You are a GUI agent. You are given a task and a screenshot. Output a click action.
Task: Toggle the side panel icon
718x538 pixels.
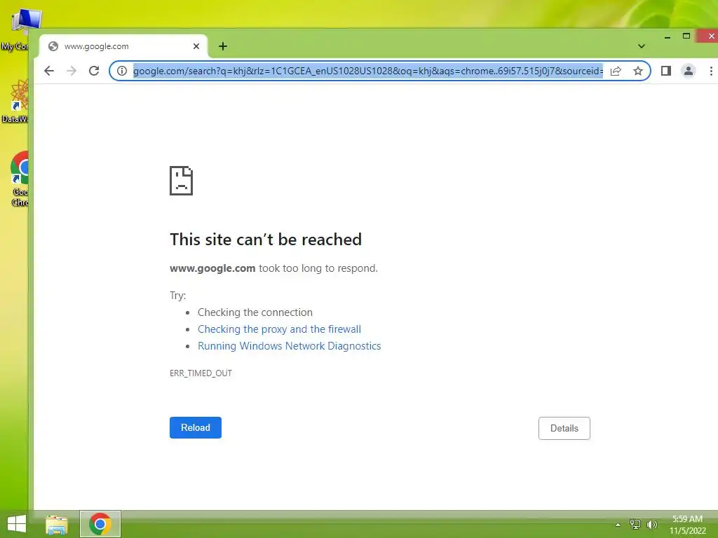click(x=666, y=71)
